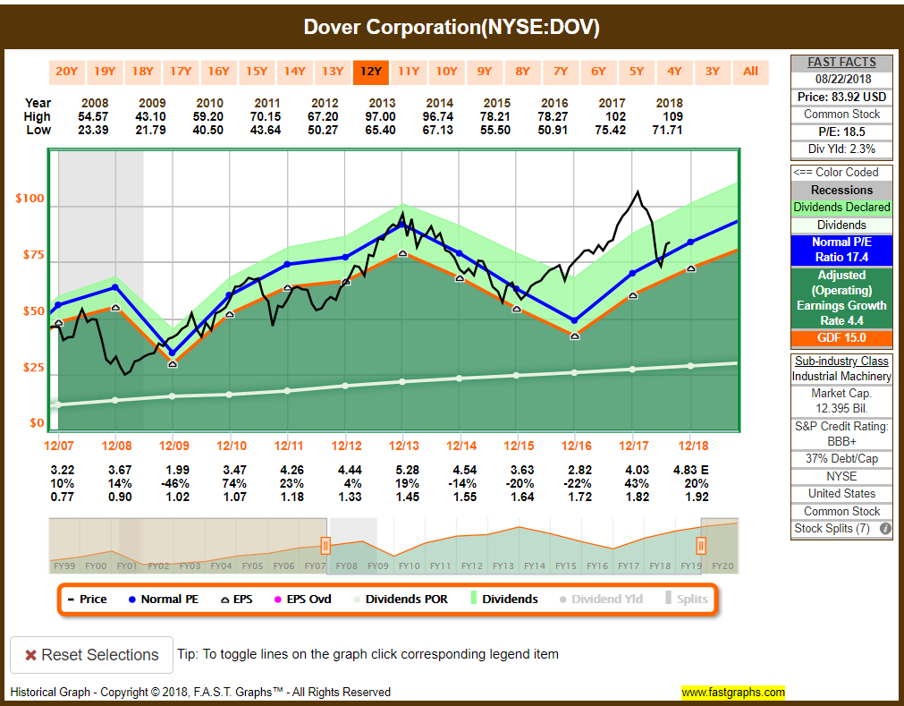Open the 3Y time range tab
Image resolution: width=904 pixels, height=706 pixels.
tap(714, 72)
